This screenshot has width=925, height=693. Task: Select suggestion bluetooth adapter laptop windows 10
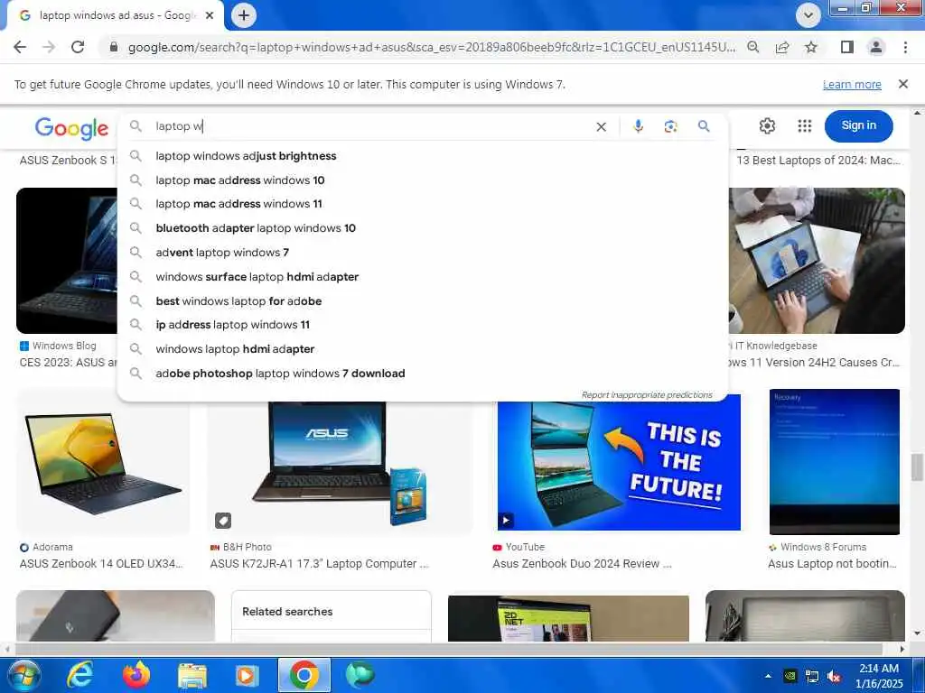point(423,228)
